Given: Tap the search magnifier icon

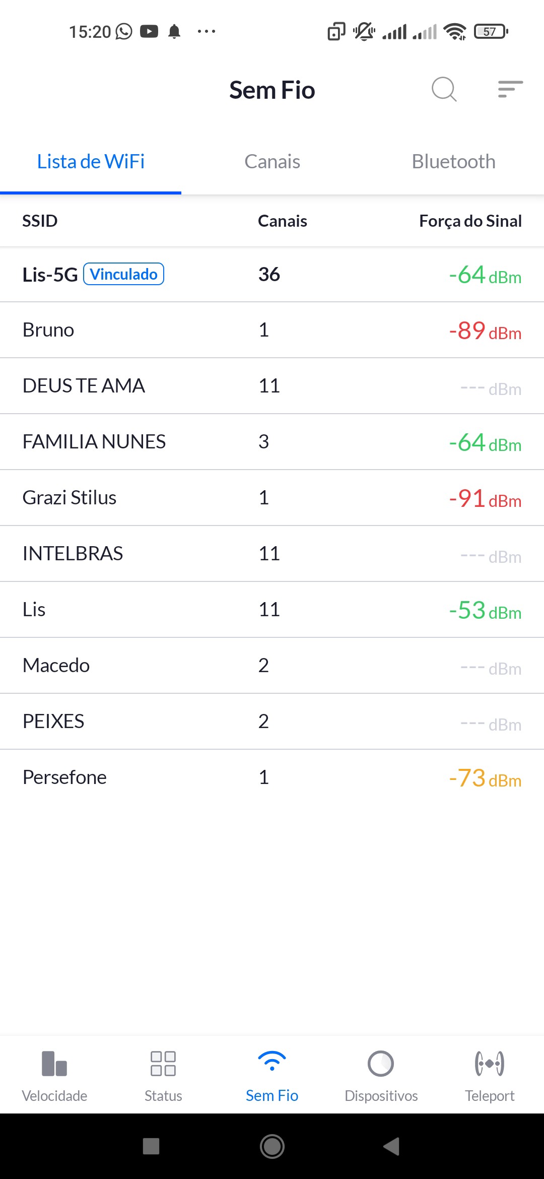Looking at the screenshot, I should tap(444, 90).
